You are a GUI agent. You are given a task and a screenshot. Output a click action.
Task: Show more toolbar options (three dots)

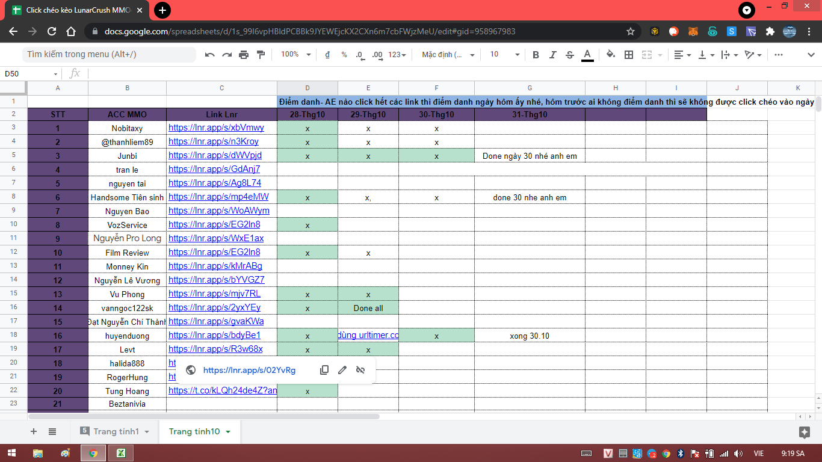(x=778, y=55)
